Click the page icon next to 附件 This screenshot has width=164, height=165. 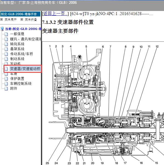[6, 89]
